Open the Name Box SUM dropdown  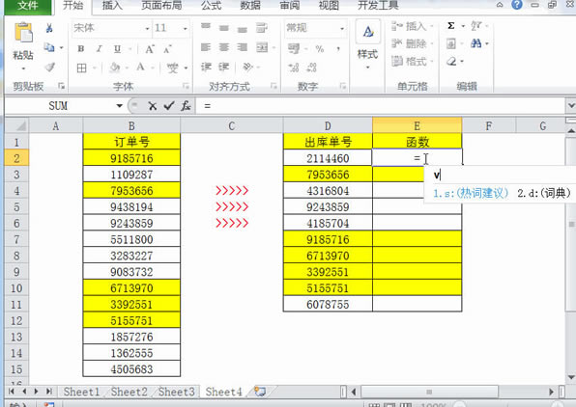(x=120, y=106)
